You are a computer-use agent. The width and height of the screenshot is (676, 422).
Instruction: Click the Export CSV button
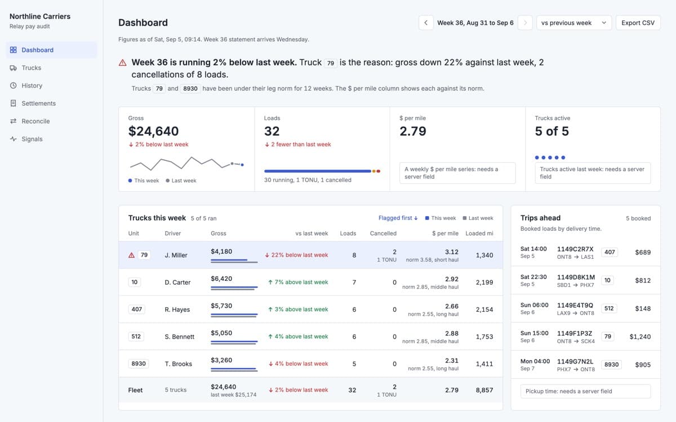tap(638, 23)
